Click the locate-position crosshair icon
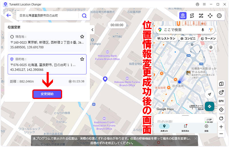 221,110
